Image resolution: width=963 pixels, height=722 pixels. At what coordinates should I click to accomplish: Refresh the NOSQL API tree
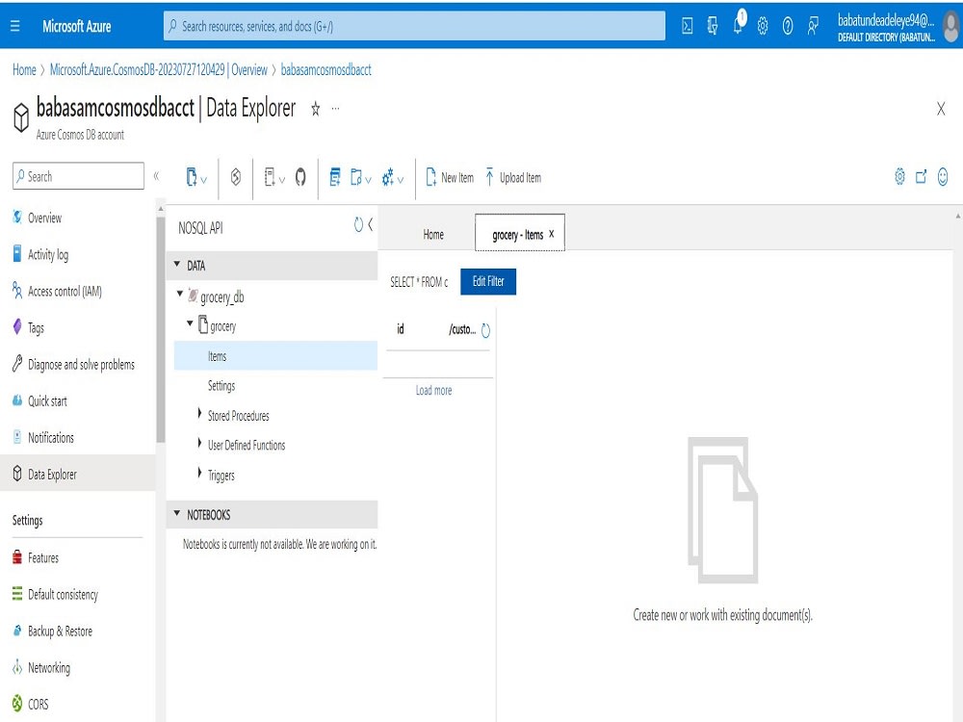[358, 224]
